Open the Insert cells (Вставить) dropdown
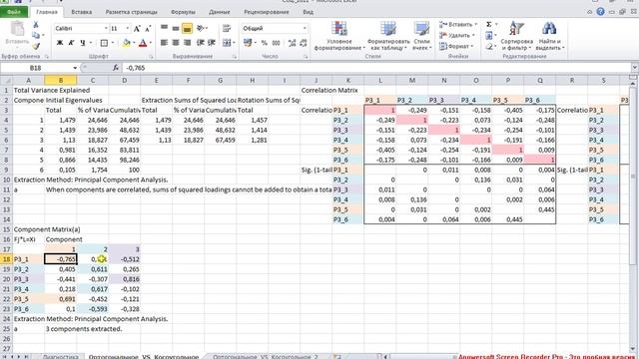Viewport: 639px width, 359px height. click(458, 24)
